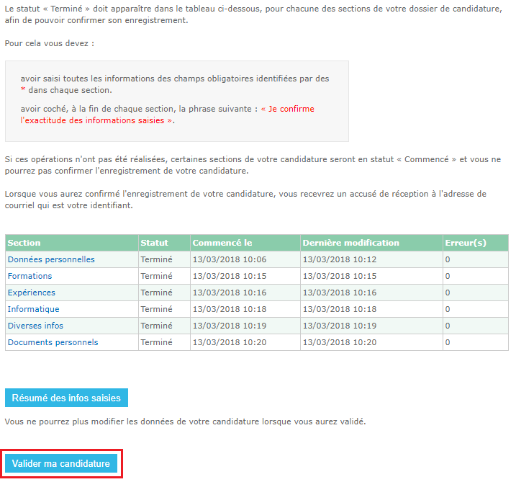The width and height of the screenshot is (516, 482).
Task: Open the Informatique section link
Action: 33,309
